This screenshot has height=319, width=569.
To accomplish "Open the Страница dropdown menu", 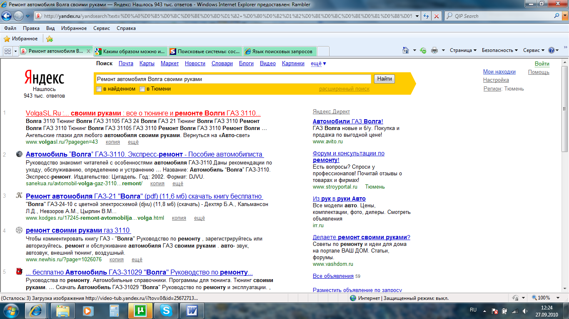I will 463,50.
